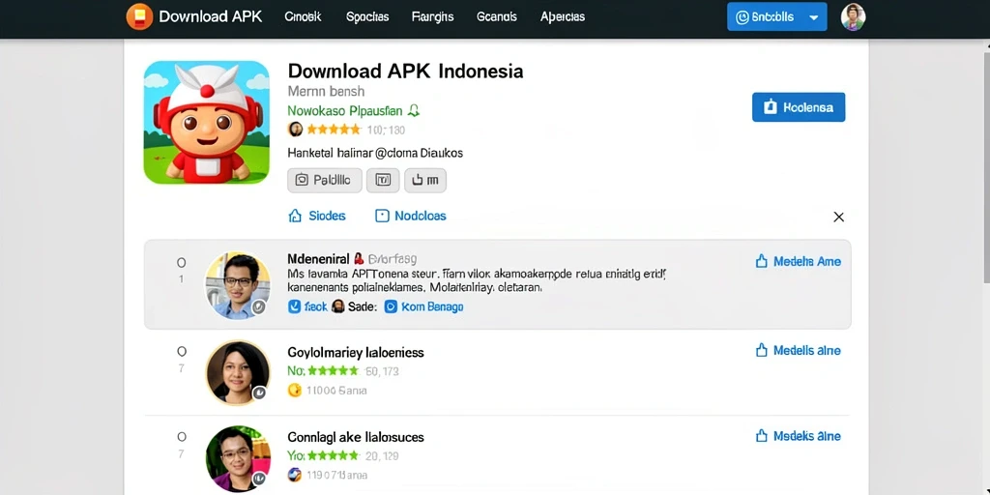Close the panel with the X icon
Image resolution: width=990 pixels, height=495 pixels.
tap(838, 218)
